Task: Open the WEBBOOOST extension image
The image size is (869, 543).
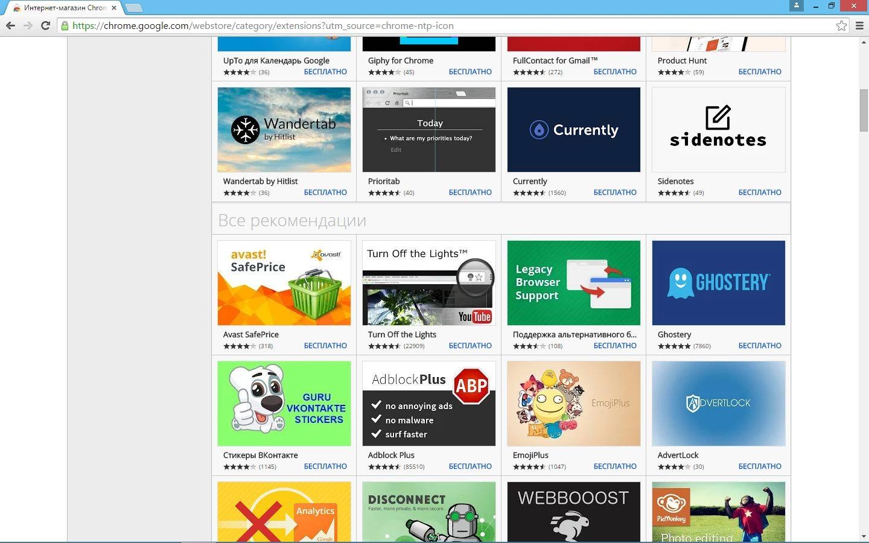Action: pos(574,512)
